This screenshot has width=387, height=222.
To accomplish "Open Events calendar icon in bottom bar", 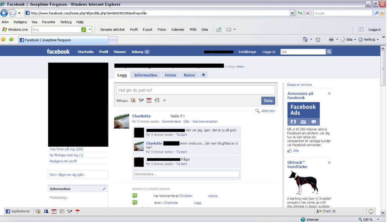I will pos(54,211).
